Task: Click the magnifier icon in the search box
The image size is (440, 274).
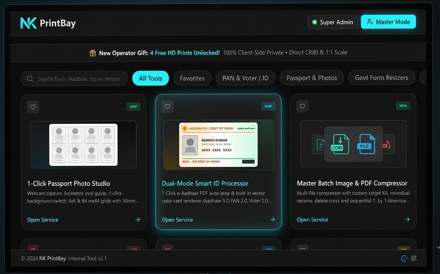Action: [x=30, y=79]
